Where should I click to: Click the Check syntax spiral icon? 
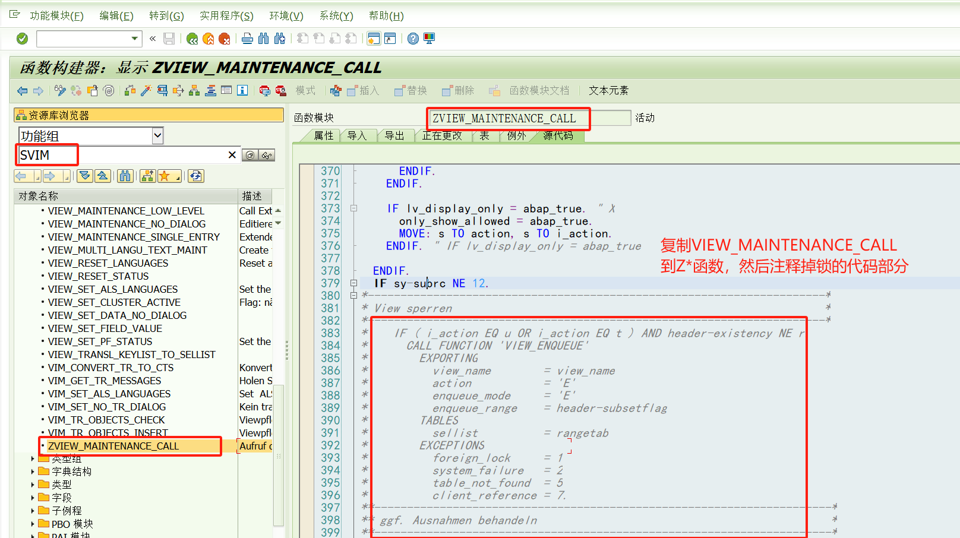(109, 91)
